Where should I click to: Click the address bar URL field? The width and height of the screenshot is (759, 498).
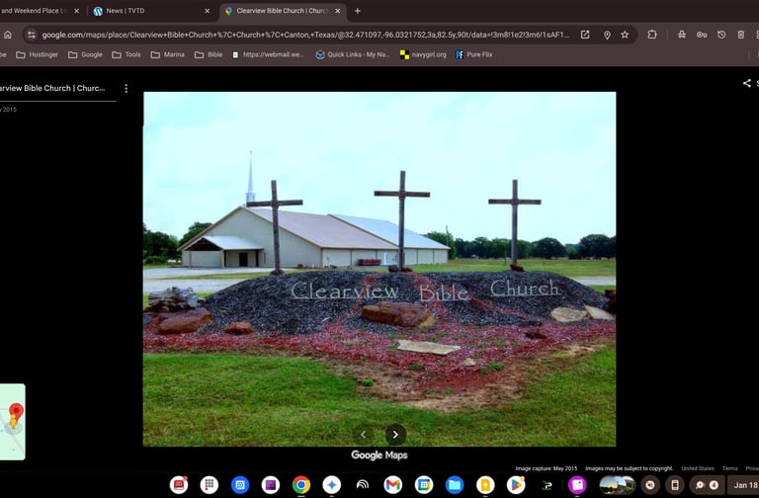click(305, 35)
